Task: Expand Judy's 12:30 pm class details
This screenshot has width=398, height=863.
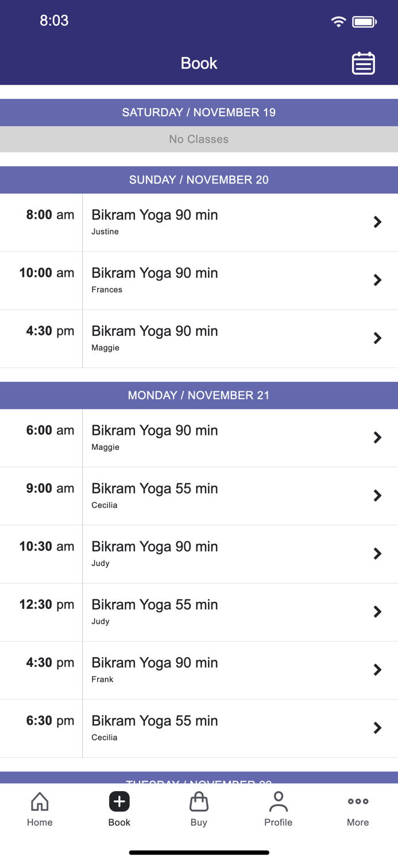Action: click(x=378, y=612)
